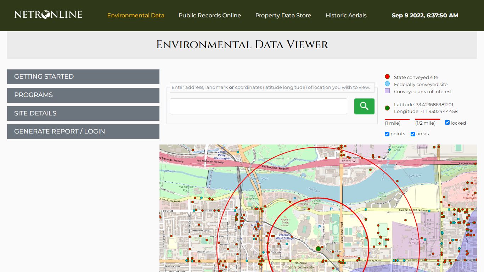The image size is (484, 272).
Task: Expand the Getting Started section
Action: (x=83, y=76)
